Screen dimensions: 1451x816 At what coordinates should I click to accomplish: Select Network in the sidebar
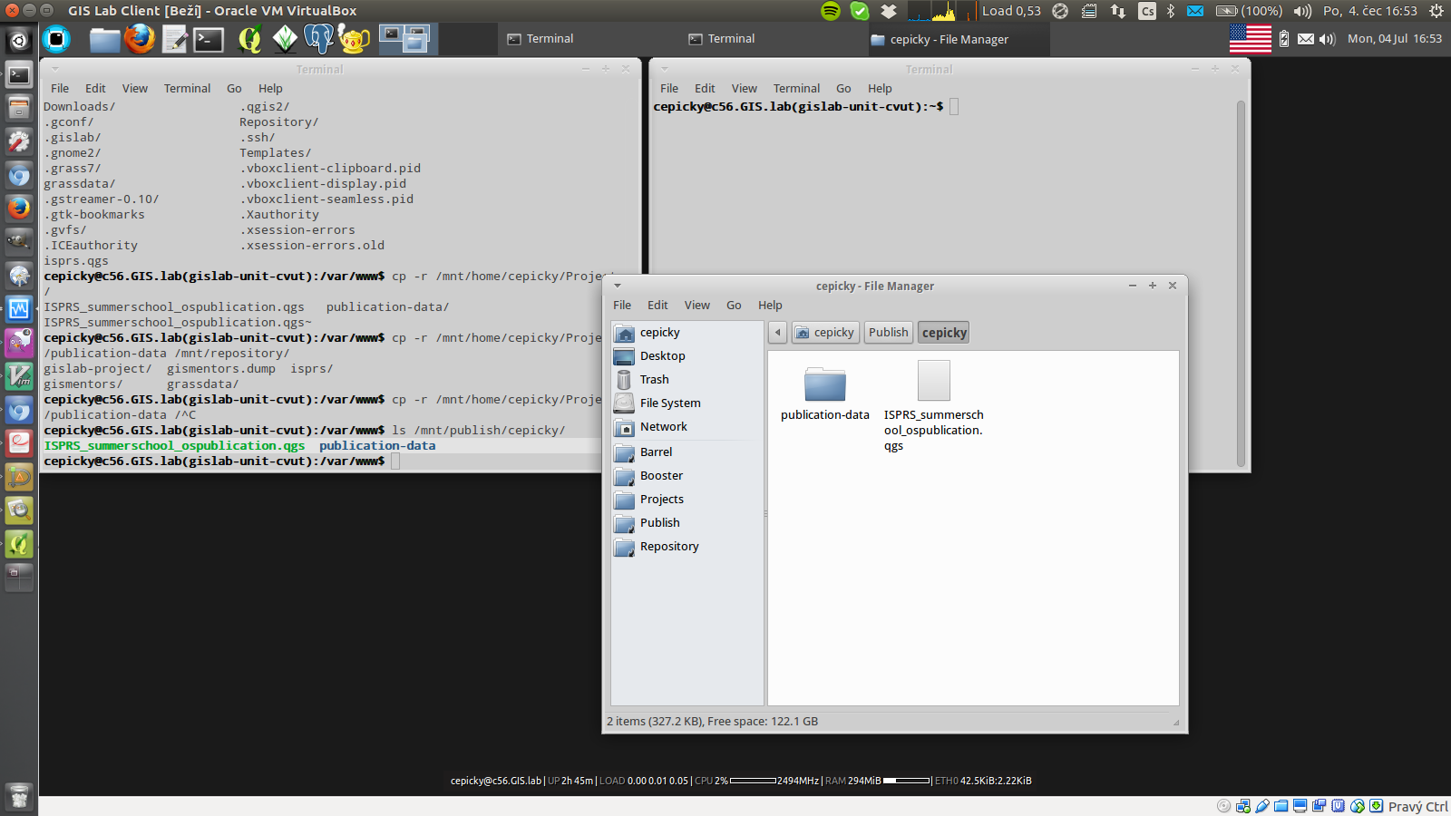click(x=686, y=427)
